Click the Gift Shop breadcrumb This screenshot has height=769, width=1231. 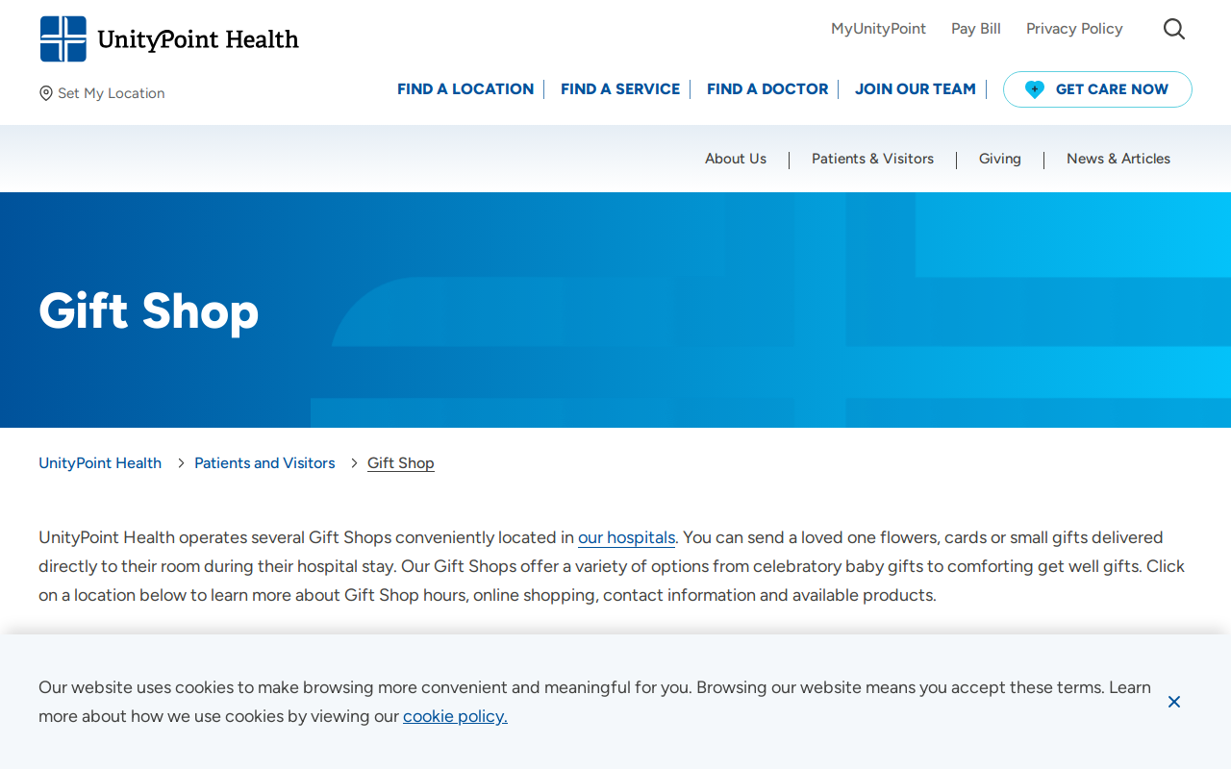(401, 463)
